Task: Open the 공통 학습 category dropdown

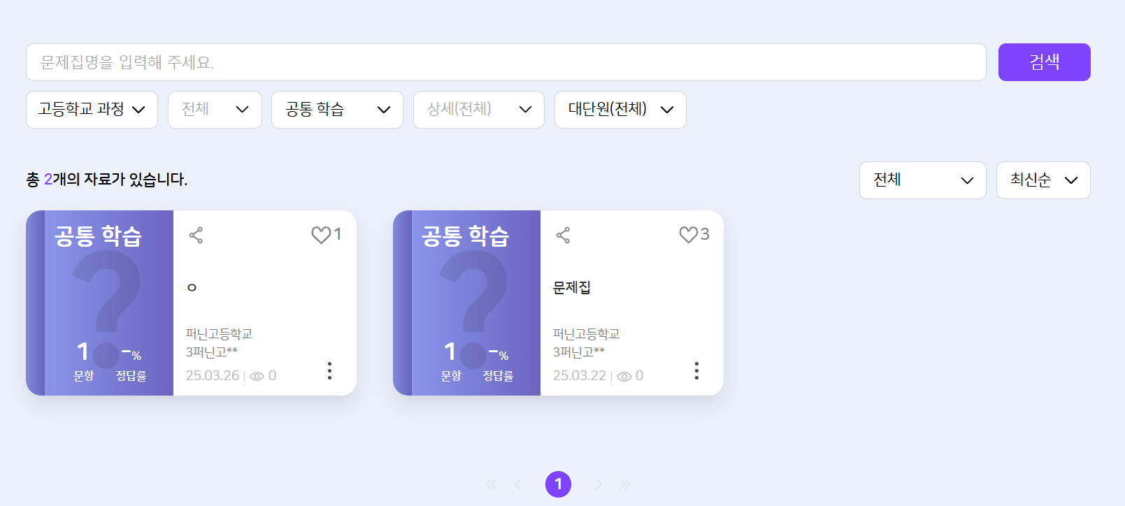Action: [337, 110]
